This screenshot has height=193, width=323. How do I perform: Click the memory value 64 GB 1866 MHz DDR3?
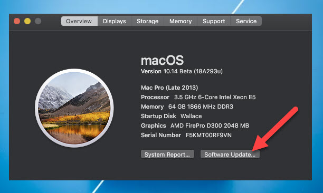[201, 107]
